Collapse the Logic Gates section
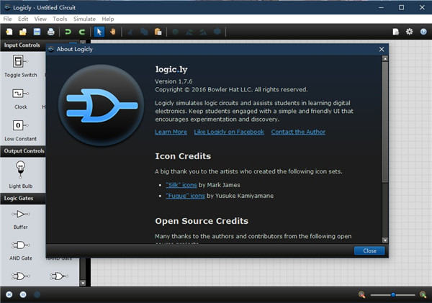Screen dimensions: 432x303 [x=23, y=199]
